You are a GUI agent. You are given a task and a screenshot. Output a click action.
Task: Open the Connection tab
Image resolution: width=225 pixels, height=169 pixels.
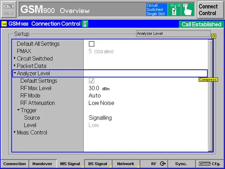pos(15,164)
